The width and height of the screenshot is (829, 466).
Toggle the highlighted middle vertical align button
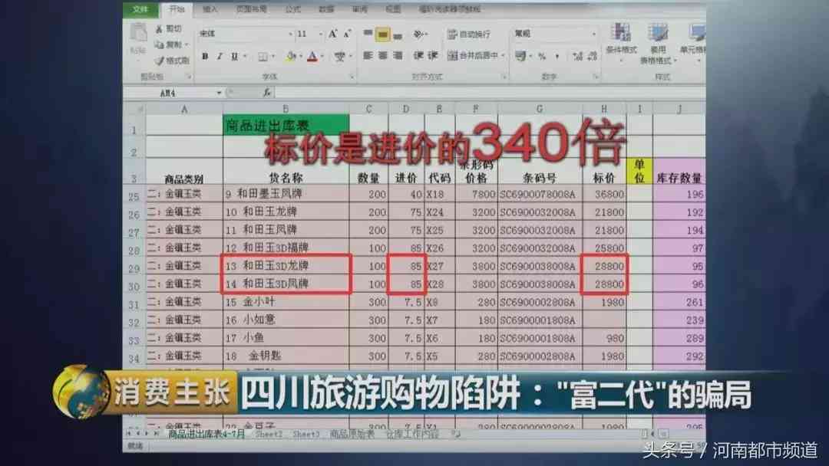click(383, 34)
